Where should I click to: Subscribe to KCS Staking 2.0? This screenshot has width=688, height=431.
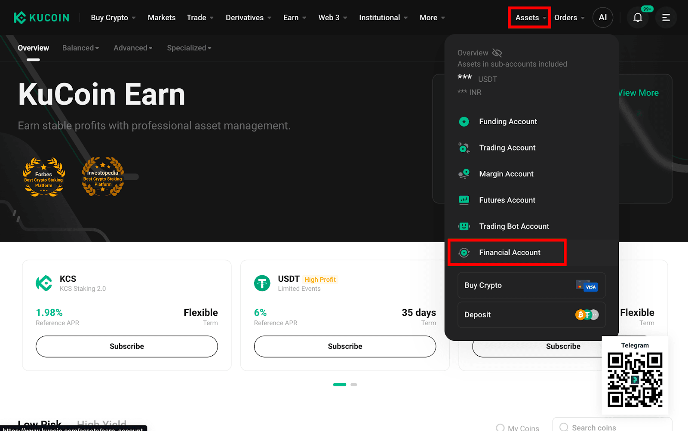coord(127,346)
